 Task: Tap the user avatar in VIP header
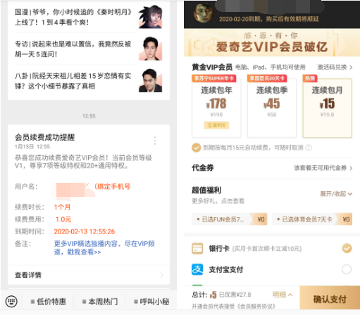click(203, 13)
